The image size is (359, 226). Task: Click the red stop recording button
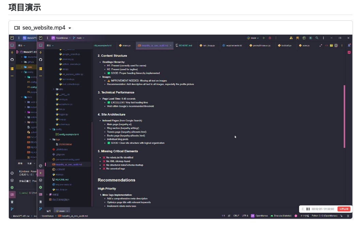pos(344,209)
